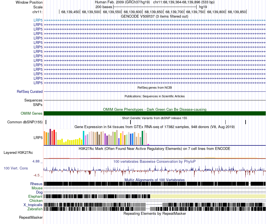Click coordinate label 68,139,650
This screenshot has width=266, height=224.
(154, 12)
